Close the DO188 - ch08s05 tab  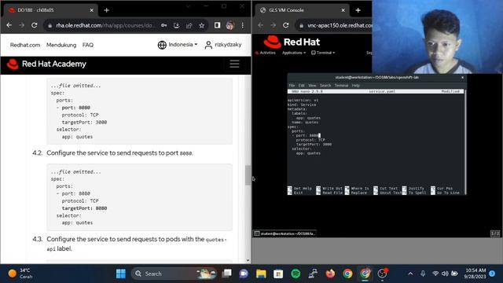point(91,10)
